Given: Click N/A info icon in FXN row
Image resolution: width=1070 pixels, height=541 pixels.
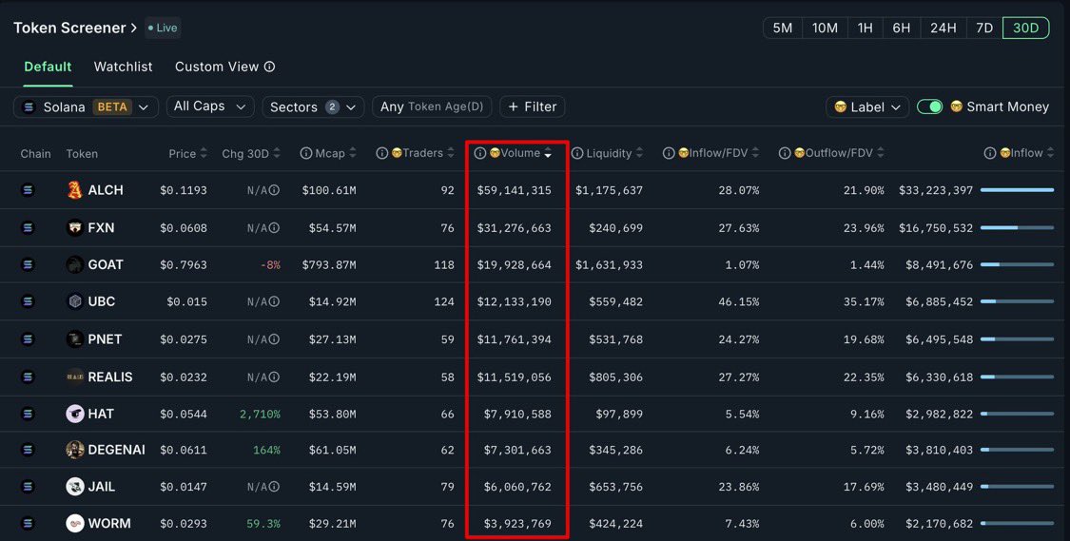Looking at the screenshot, I should tap(274, 228).
